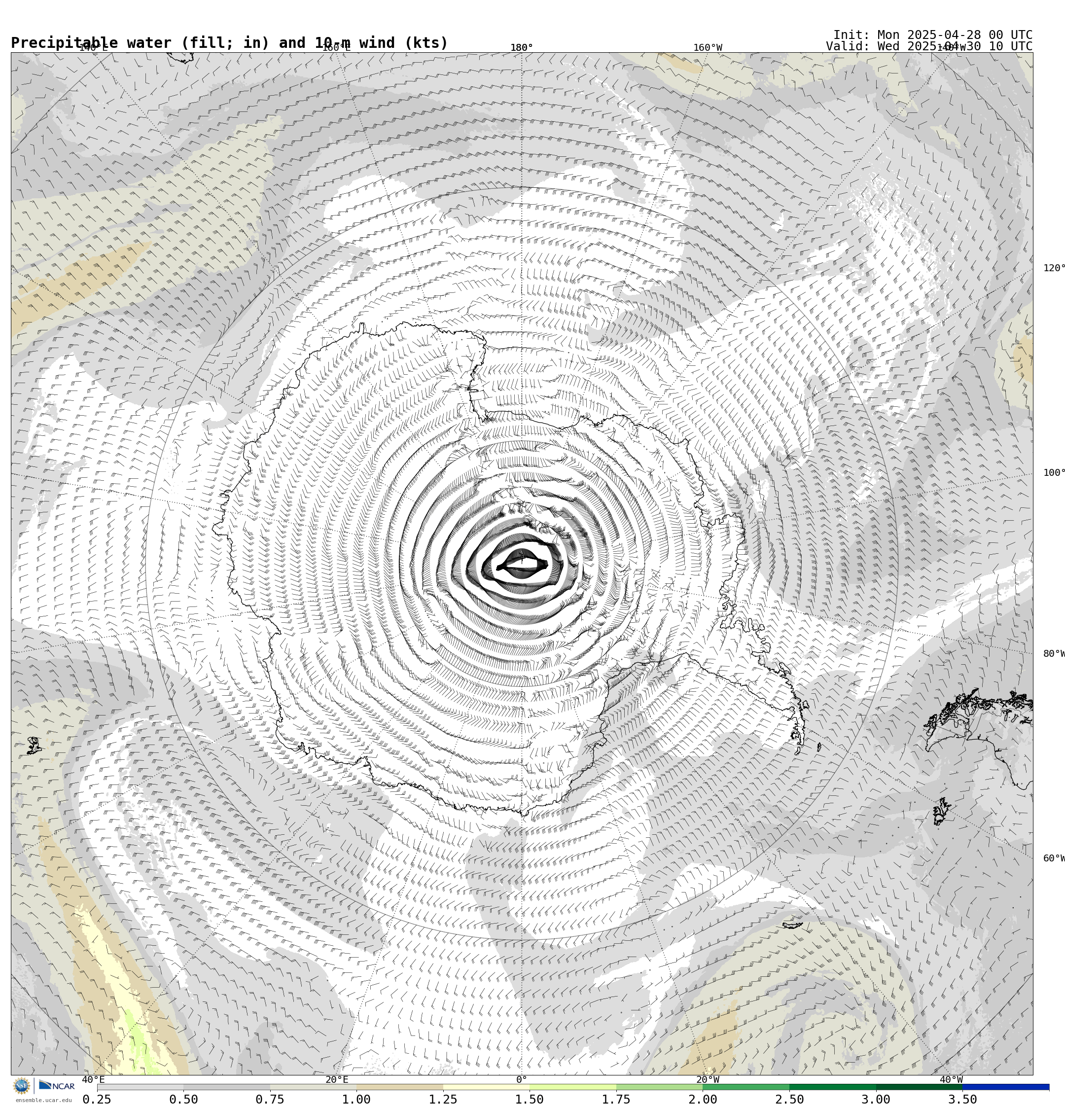Screen dimensions: 1065x1106
Task: Pick the light green 1.75–2.00 colorbar segment
Action: point(660,1087)
